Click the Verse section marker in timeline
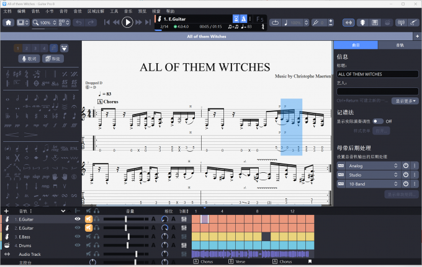 tap(237, 261)
